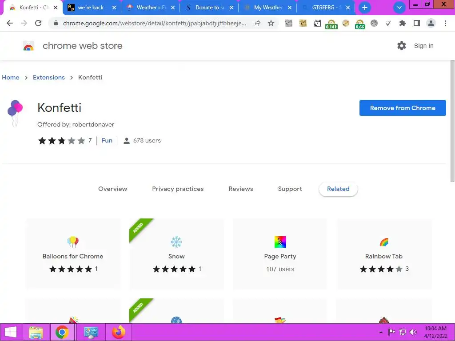
Task: Reload the page with the refresh icon
Action: pos(38,23)
